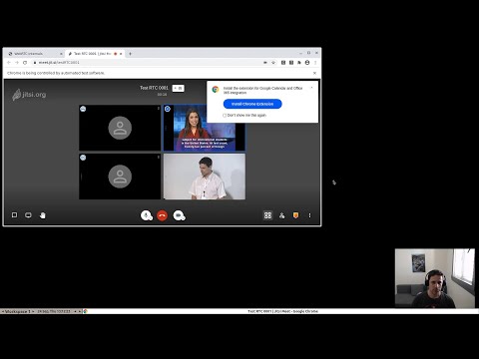Screen dimensions: 479x359
Task: Open the extensions puzzle icon
Action: 299,63
